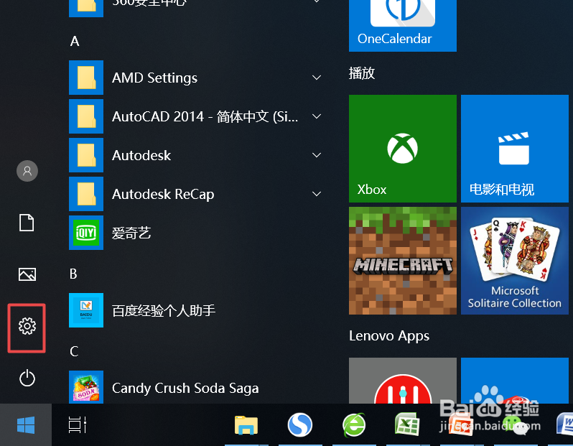This screenshot has width=573, height=446.
Task: Click the Windows Start button
Action: click(26, 425)
